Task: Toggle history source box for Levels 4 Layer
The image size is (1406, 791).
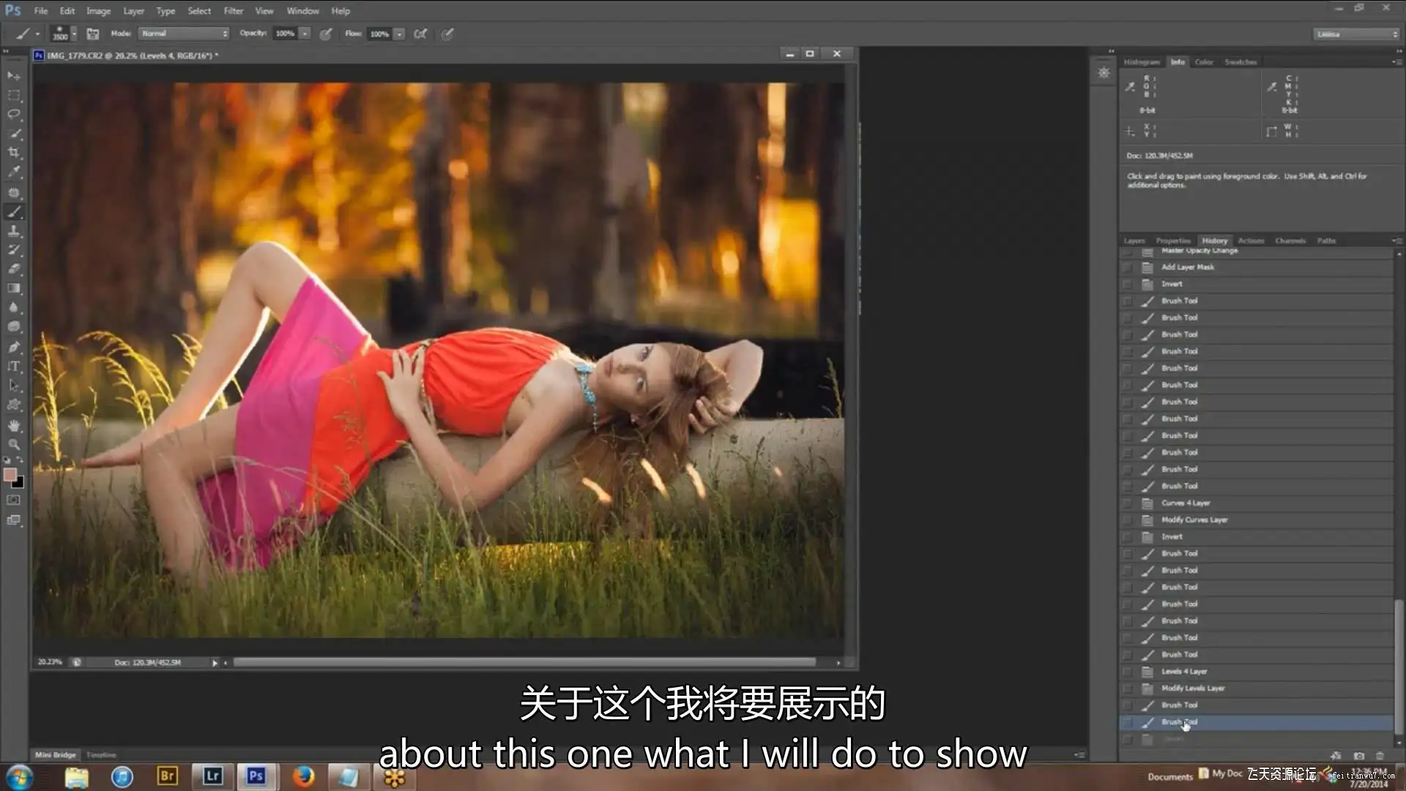Action: tap(1128, 672)
